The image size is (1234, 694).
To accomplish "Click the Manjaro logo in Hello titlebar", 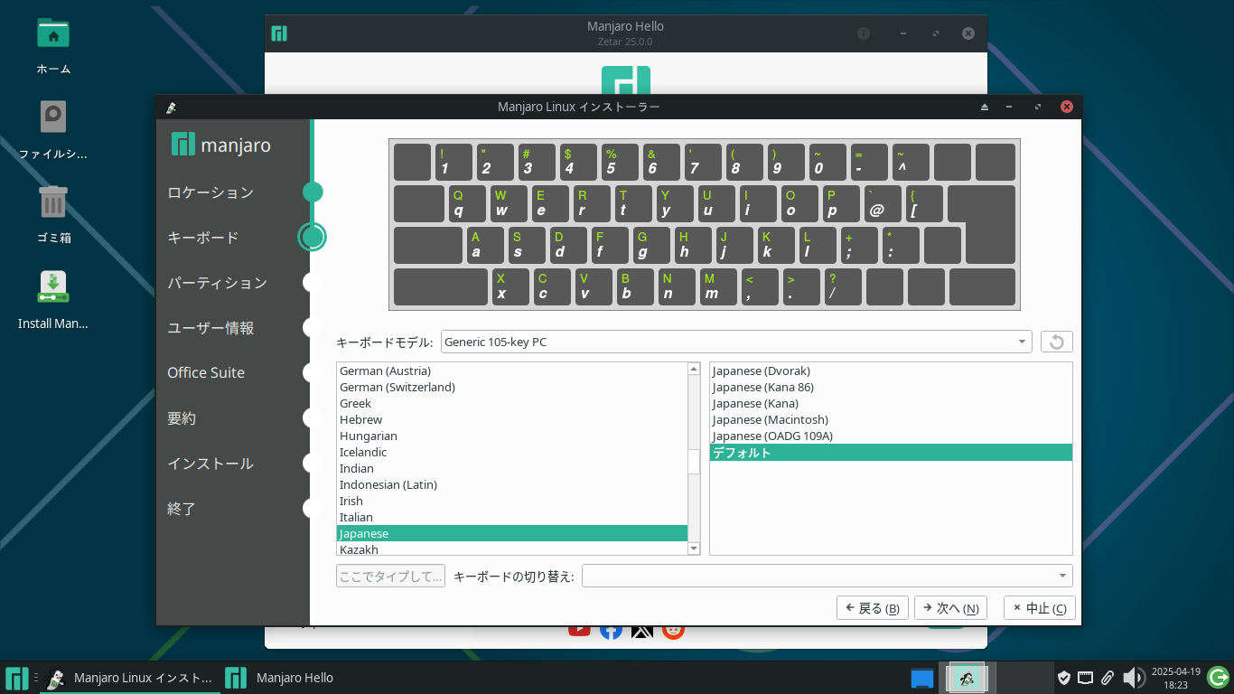I will 279,33.
